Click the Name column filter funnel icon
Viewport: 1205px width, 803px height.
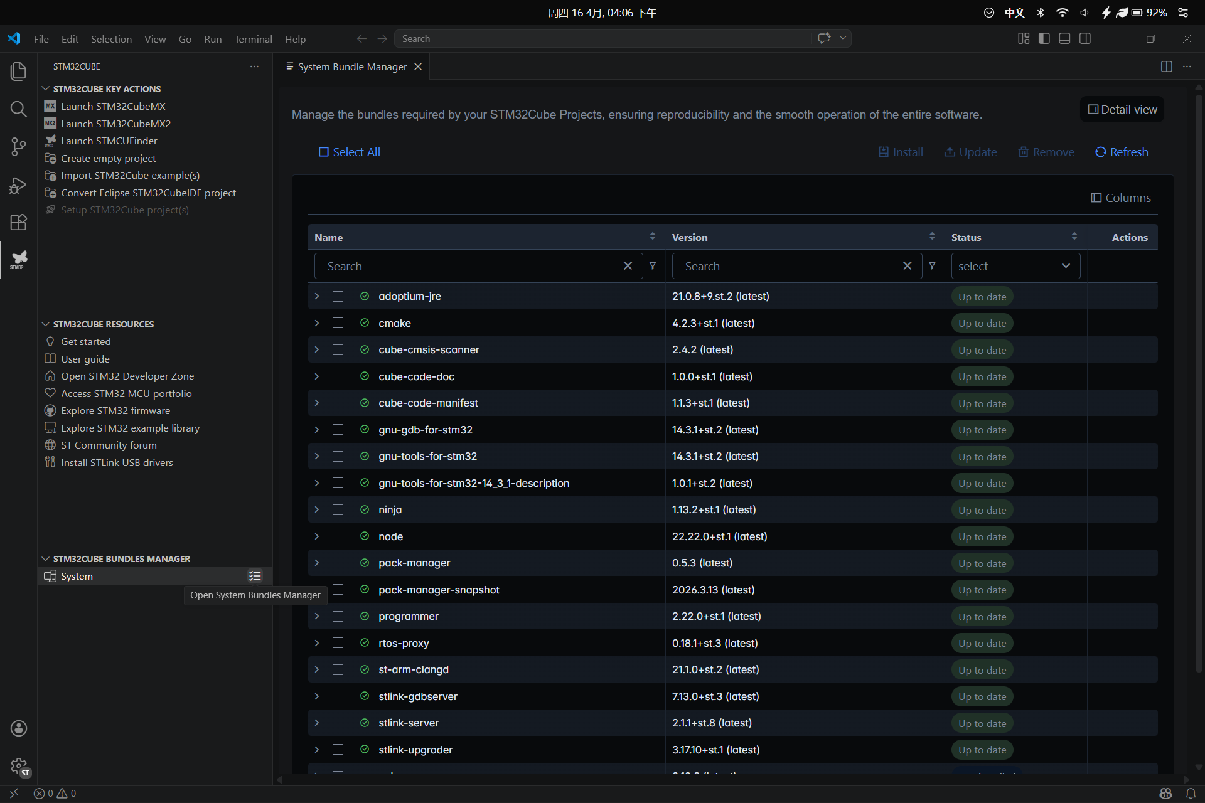coord(653,266)
